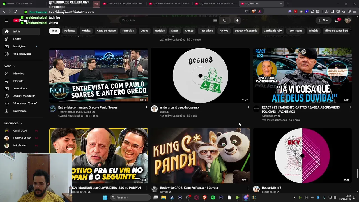The height and width of the screenshot is (202, 359).
Task: Open Downloads in sidebar
Action: tap(21, 111)
